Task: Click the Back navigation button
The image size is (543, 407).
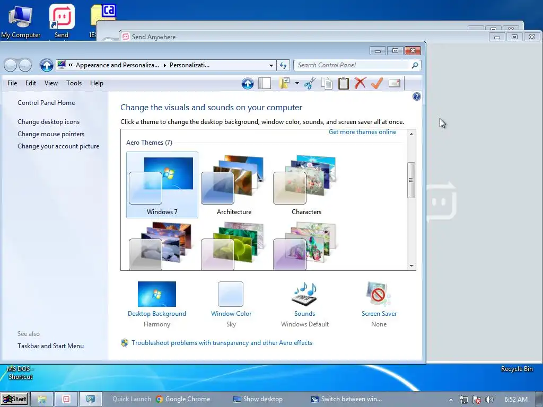Action: pyautogui.click(x=11, y=65)
